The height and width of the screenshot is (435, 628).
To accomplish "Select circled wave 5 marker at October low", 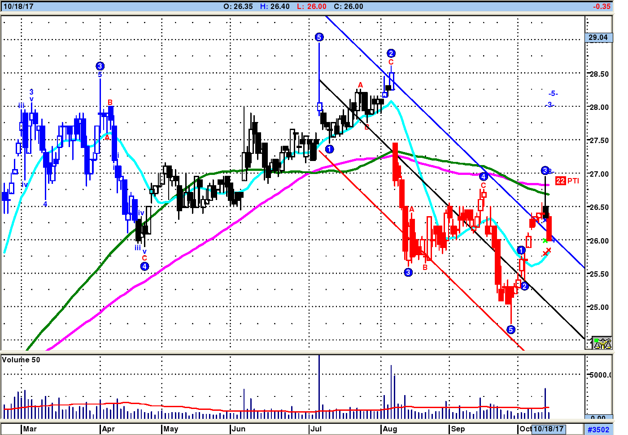I will [510, 330].
